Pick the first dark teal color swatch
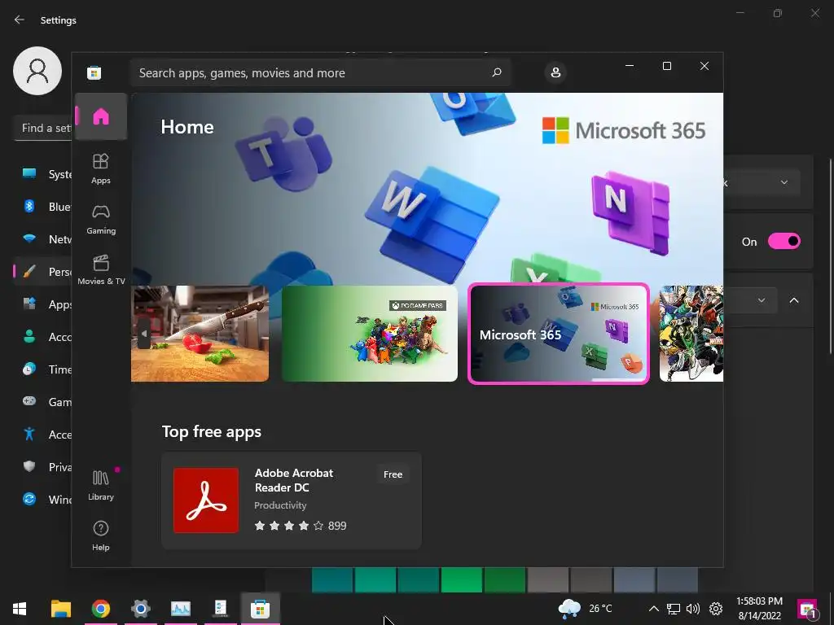Screen dimensions: 834x625 332,579
